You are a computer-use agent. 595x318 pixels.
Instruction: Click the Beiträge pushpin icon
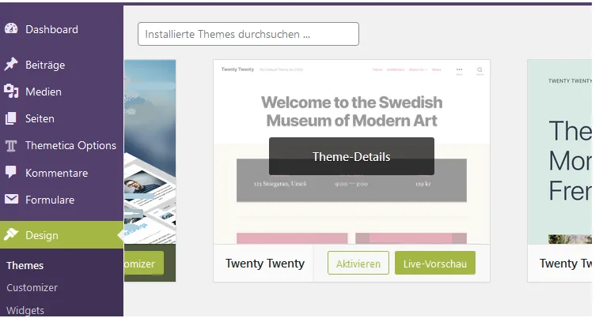tap(11, 65)
